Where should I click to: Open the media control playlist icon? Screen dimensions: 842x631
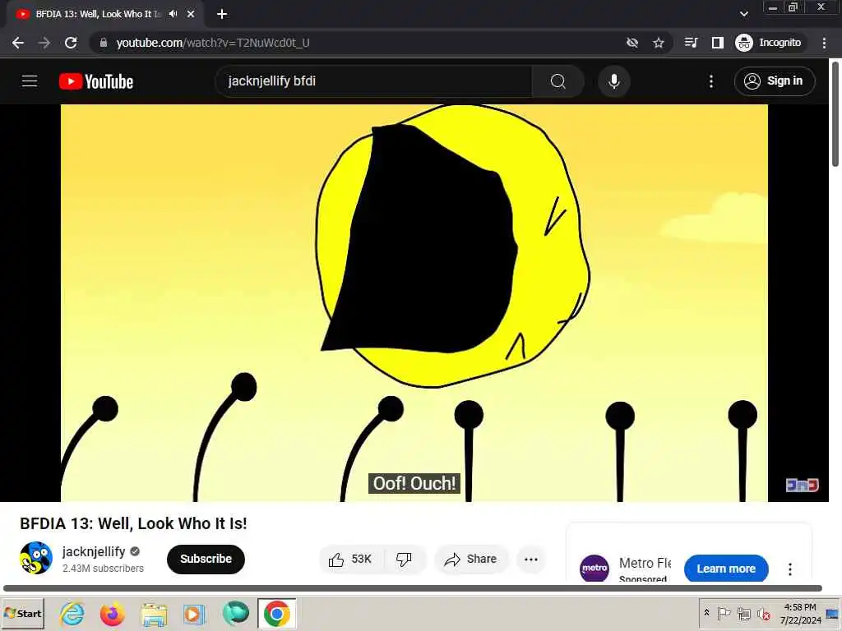(x=691, y=43)
